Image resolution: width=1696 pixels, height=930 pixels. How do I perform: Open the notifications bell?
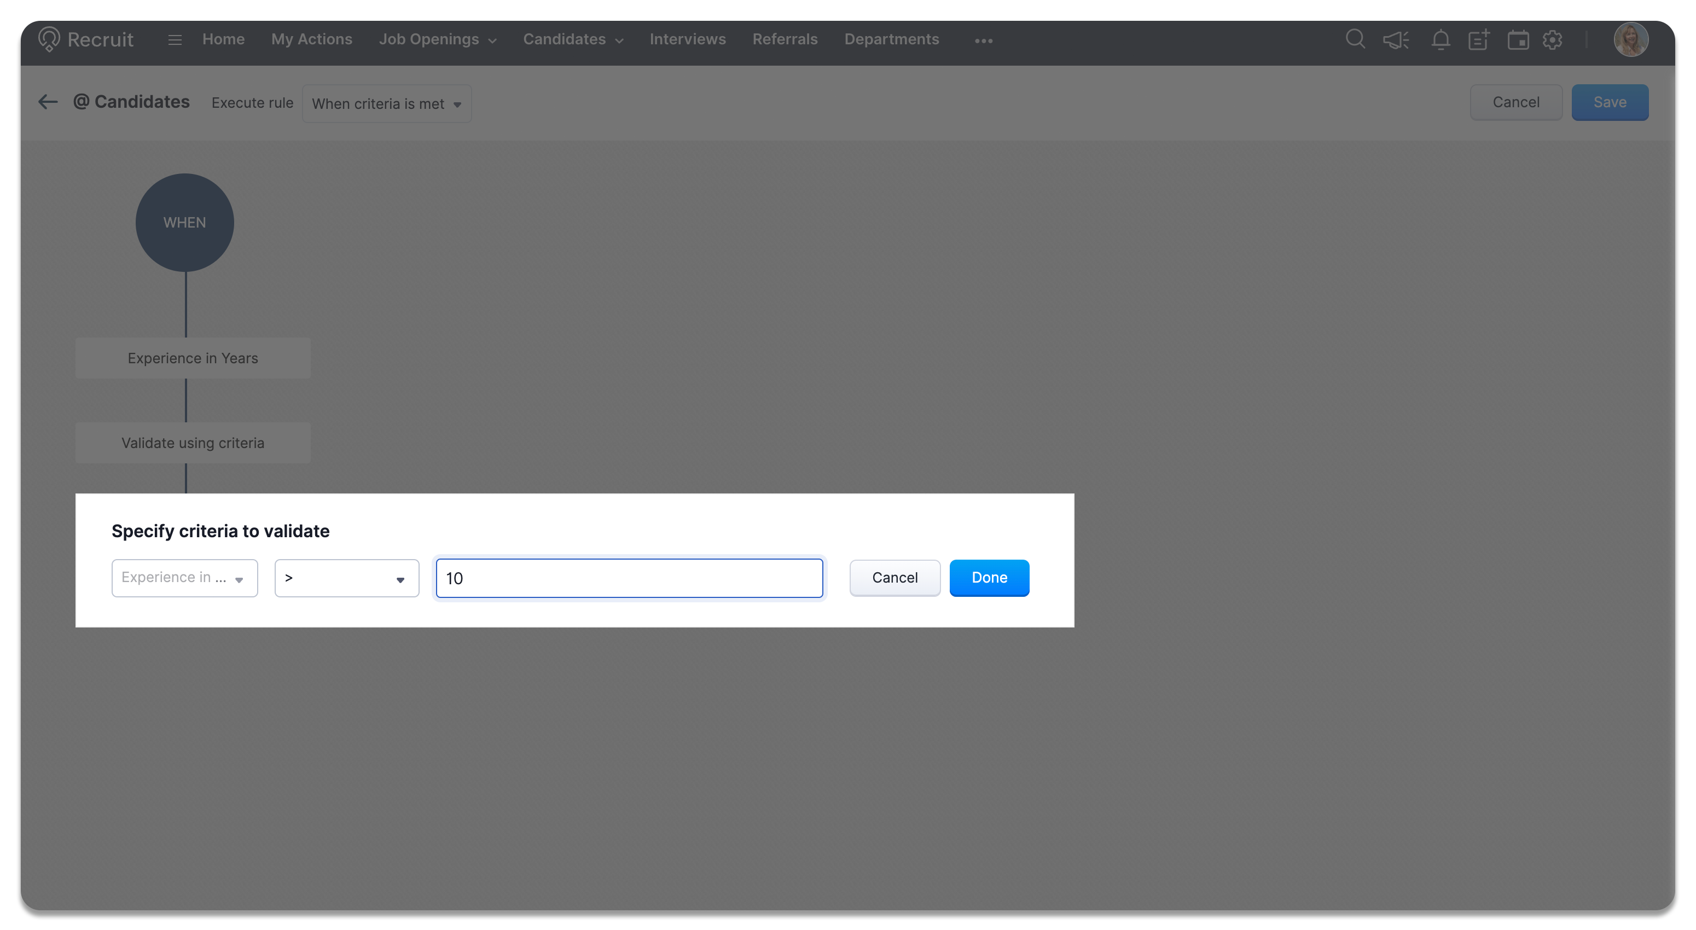point(1440,40)
